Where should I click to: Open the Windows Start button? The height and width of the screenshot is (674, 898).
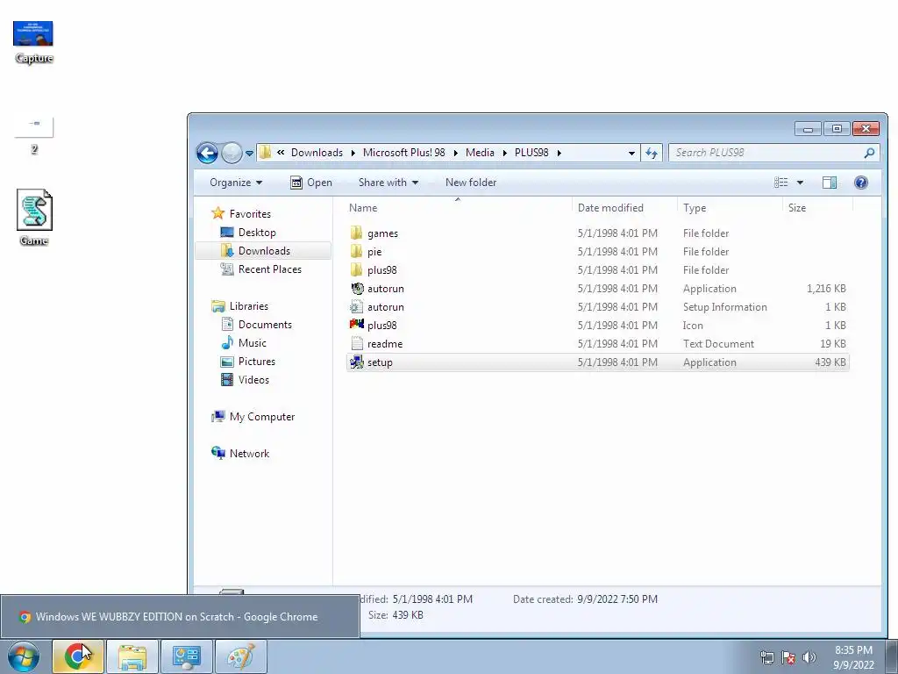pos(24,656)
